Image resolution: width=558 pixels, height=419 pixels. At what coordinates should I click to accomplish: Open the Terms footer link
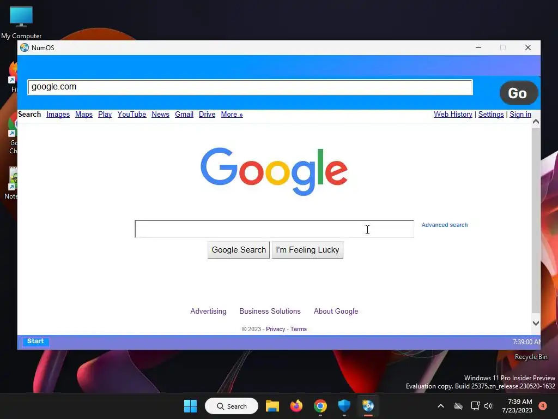298,329
